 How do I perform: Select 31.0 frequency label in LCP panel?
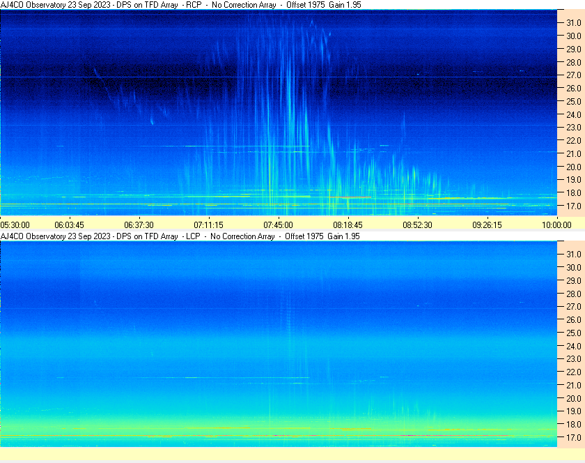[573, 254]
